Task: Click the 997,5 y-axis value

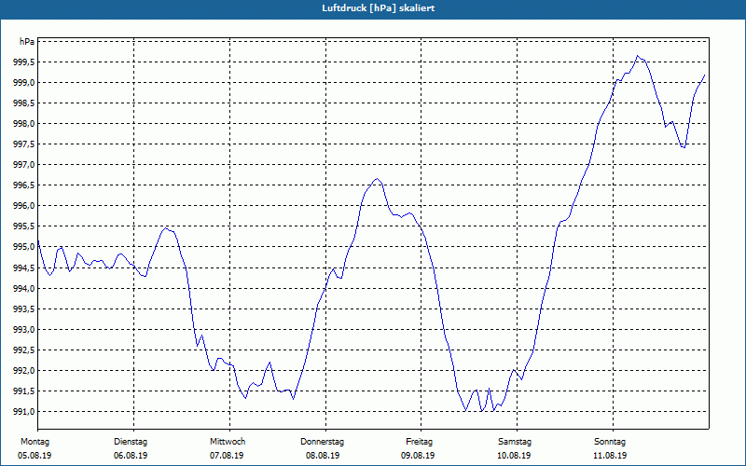Action: [24, 144]
